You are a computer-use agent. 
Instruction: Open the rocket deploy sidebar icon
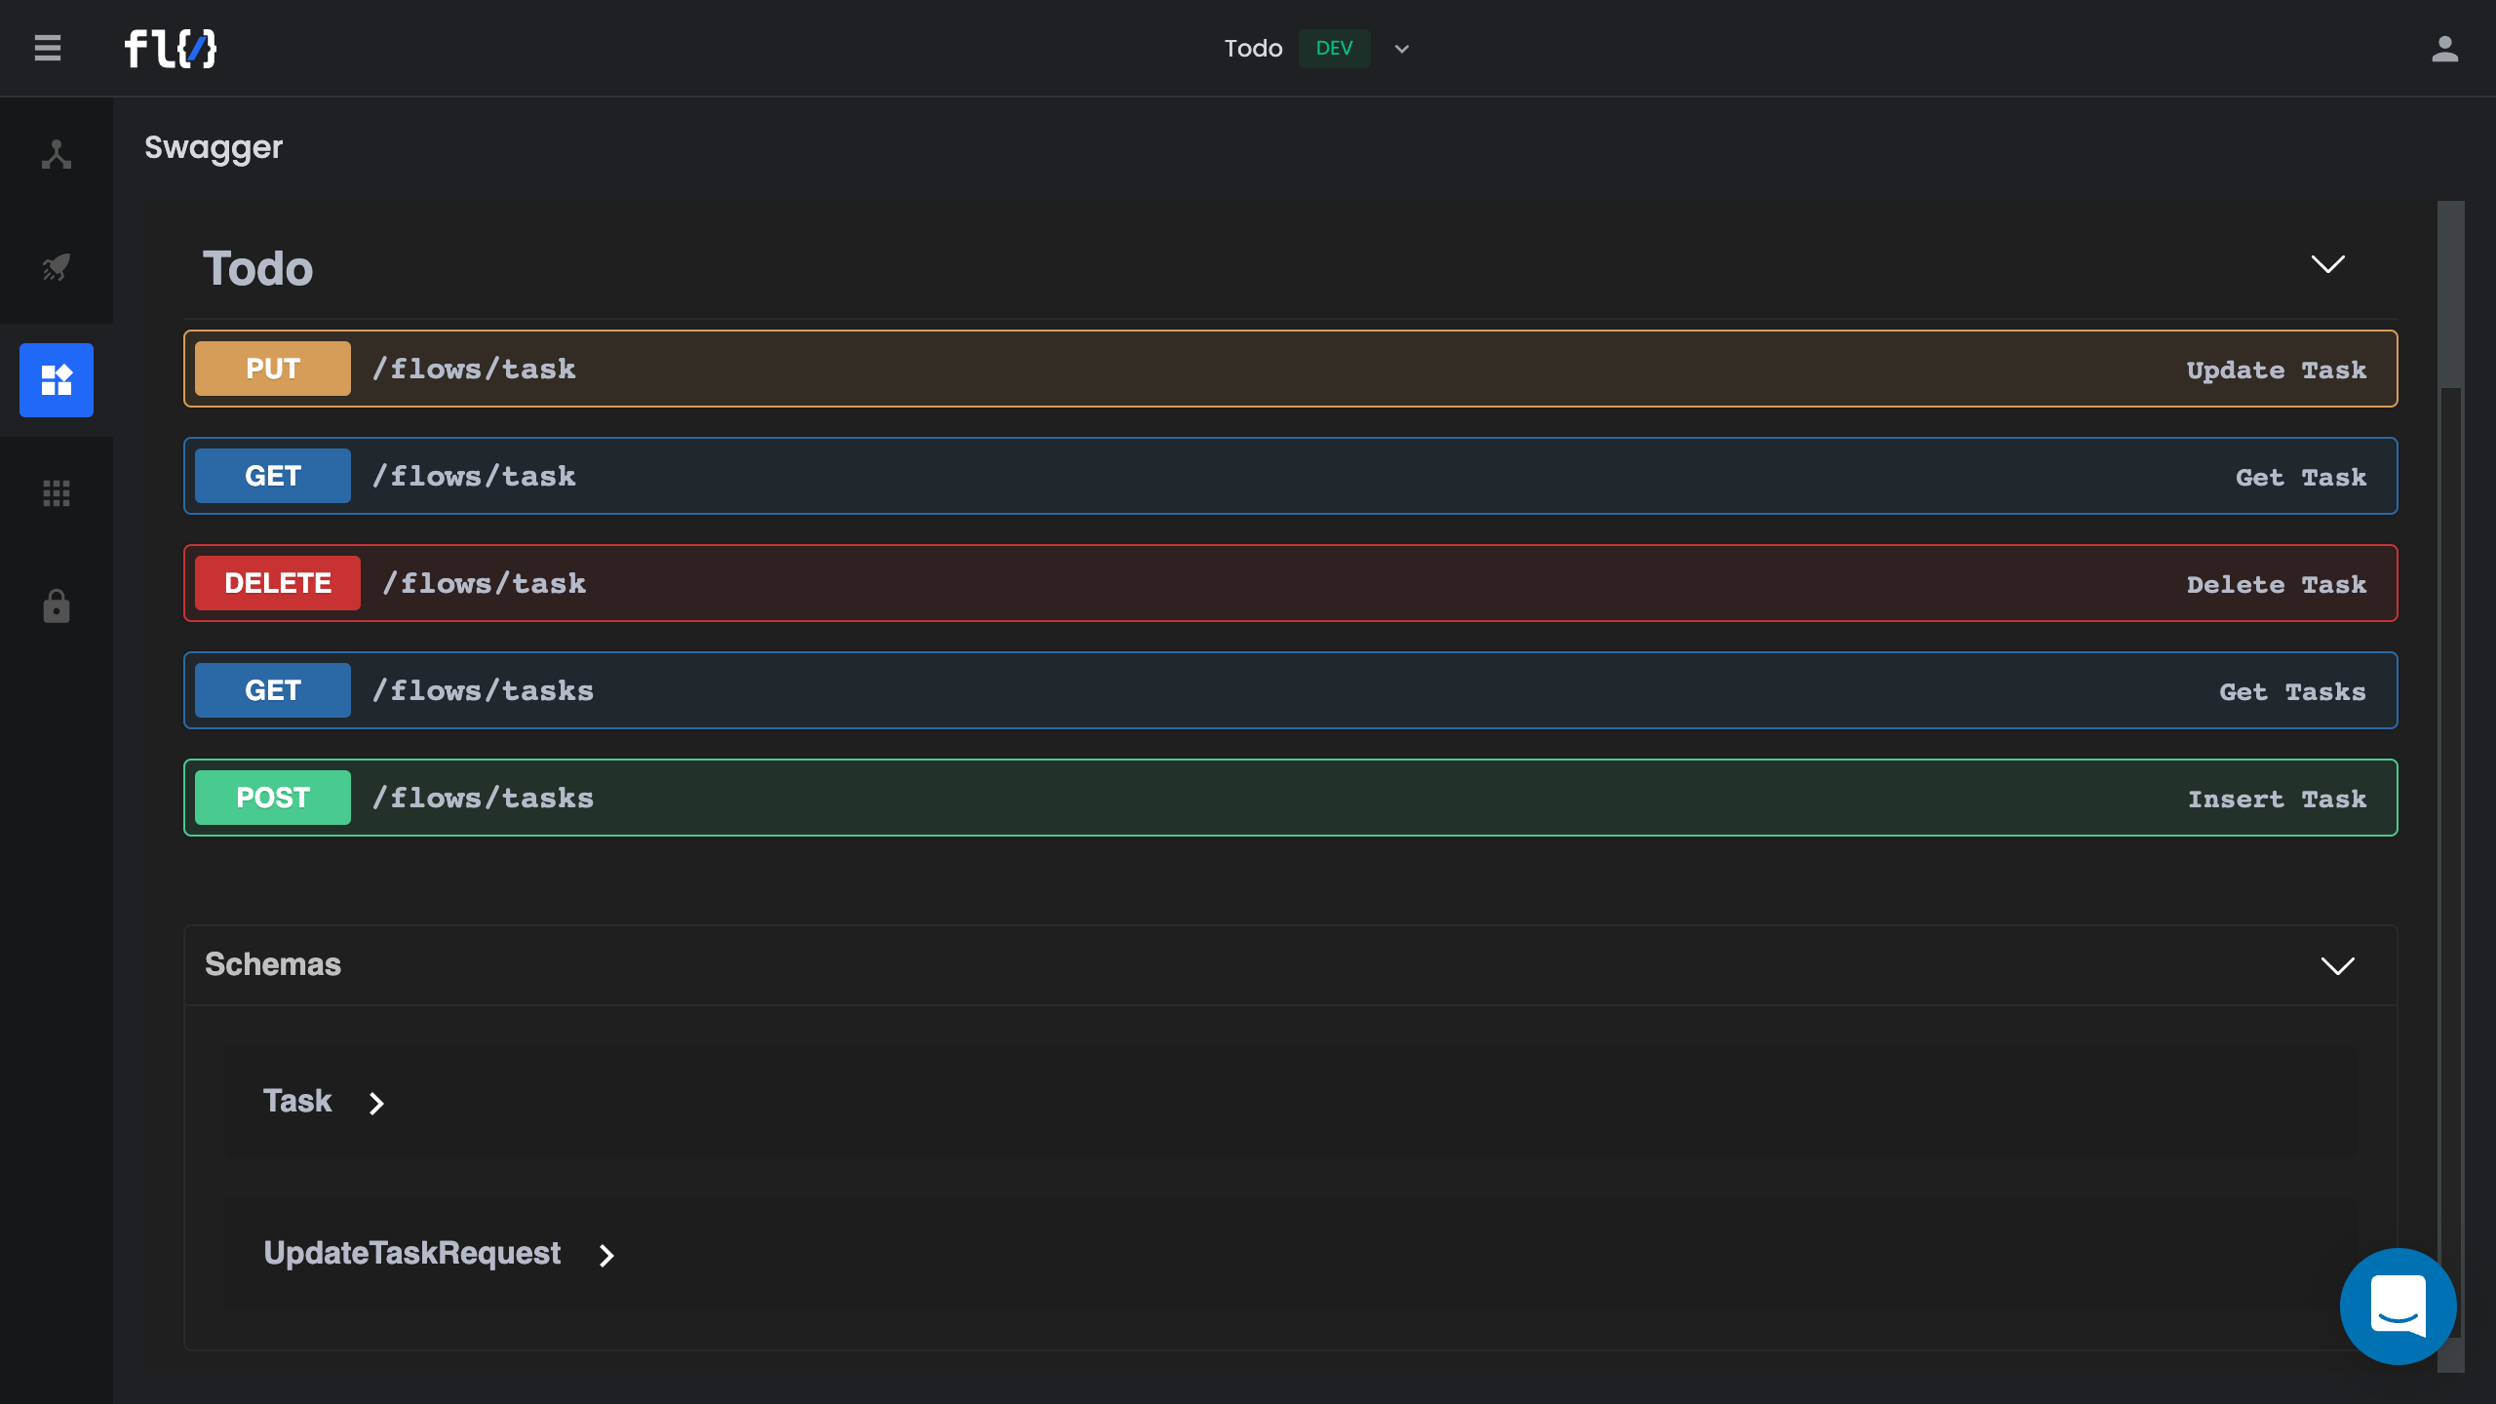pyautogui.click(x=57, y=266)
